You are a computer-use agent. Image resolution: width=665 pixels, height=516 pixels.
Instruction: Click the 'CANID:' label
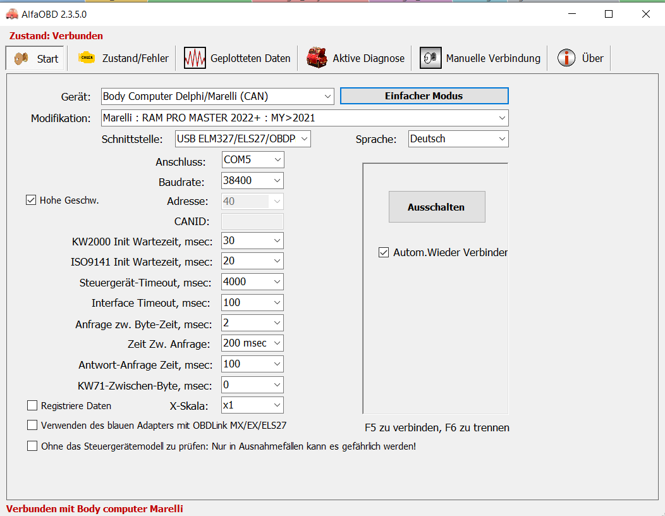[x=192, y=221]
